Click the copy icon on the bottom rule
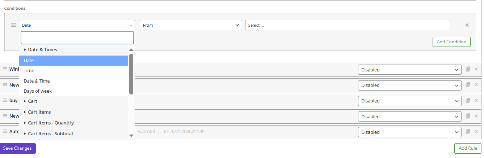The width and height of the screenshot is (484, 158). point(468,132)
